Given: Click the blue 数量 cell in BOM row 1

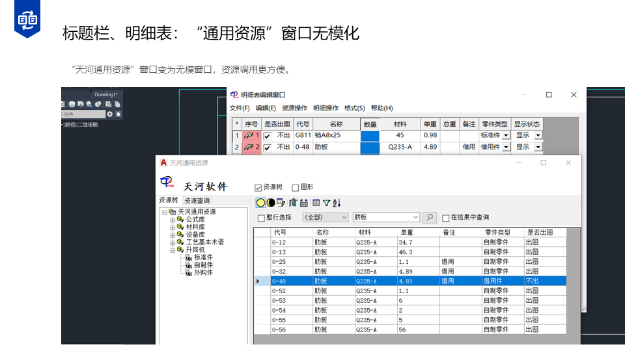Looking at the screenshot, I should (370, 136).
